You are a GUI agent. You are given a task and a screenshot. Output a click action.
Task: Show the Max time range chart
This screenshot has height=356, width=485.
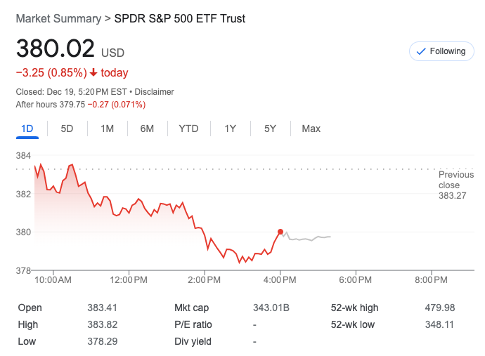coord(311,128)
